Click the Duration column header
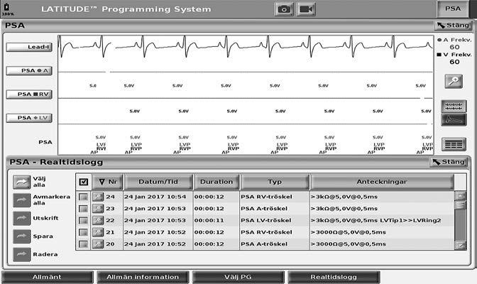The width and height of the screenshot is (477, 284). pyautogui.click(x=216, y=182)
